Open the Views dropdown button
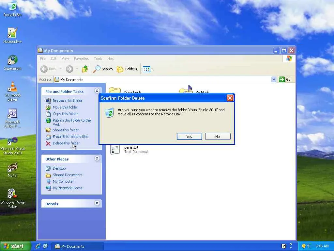334x251 pixels. tap(148, 69)
